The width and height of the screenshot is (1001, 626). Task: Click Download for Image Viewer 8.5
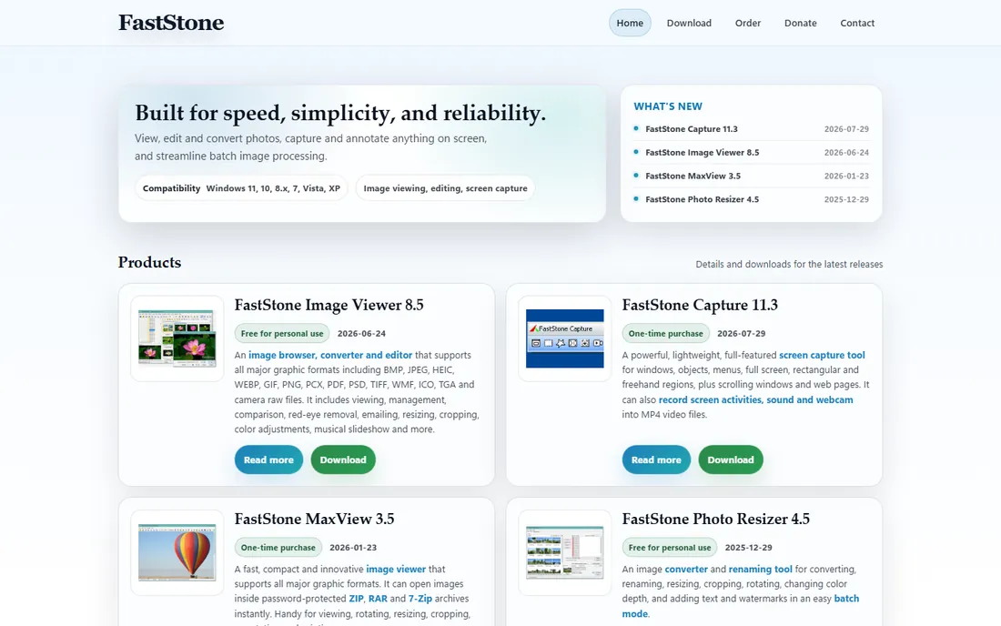343,459
